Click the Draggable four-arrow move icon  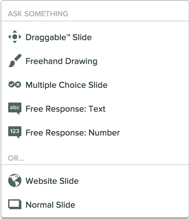(x=15, y=37)
